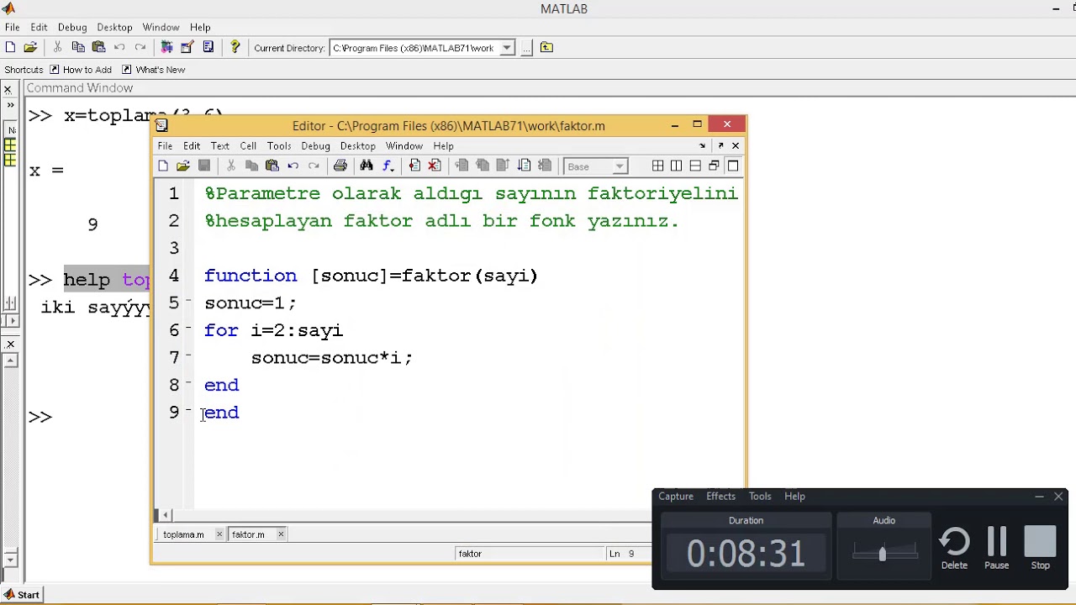Click go up one directory icon
This screenshot has width=1076, height=605.
click(x=546, y=48)
